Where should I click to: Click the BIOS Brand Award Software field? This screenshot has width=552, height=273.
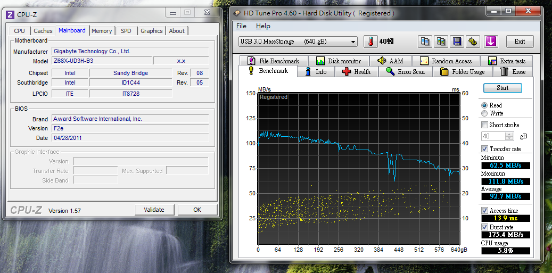click(x=130, y=119)
